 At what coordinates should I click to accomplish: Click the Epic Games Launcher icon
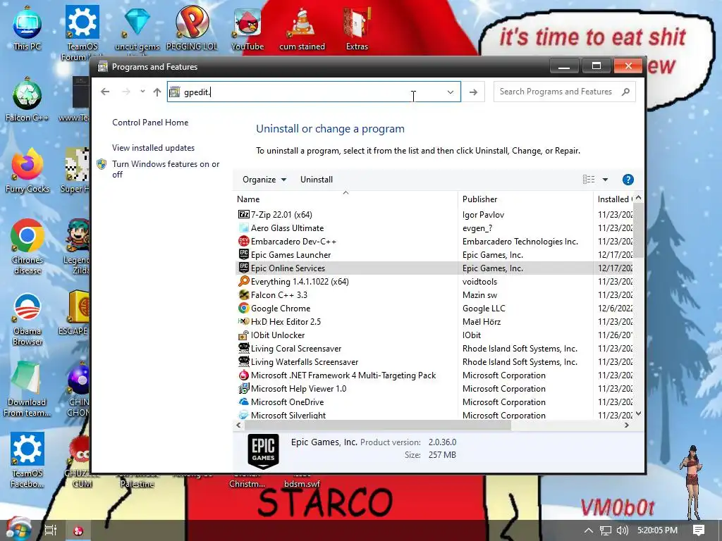click(x=243, y=254)
